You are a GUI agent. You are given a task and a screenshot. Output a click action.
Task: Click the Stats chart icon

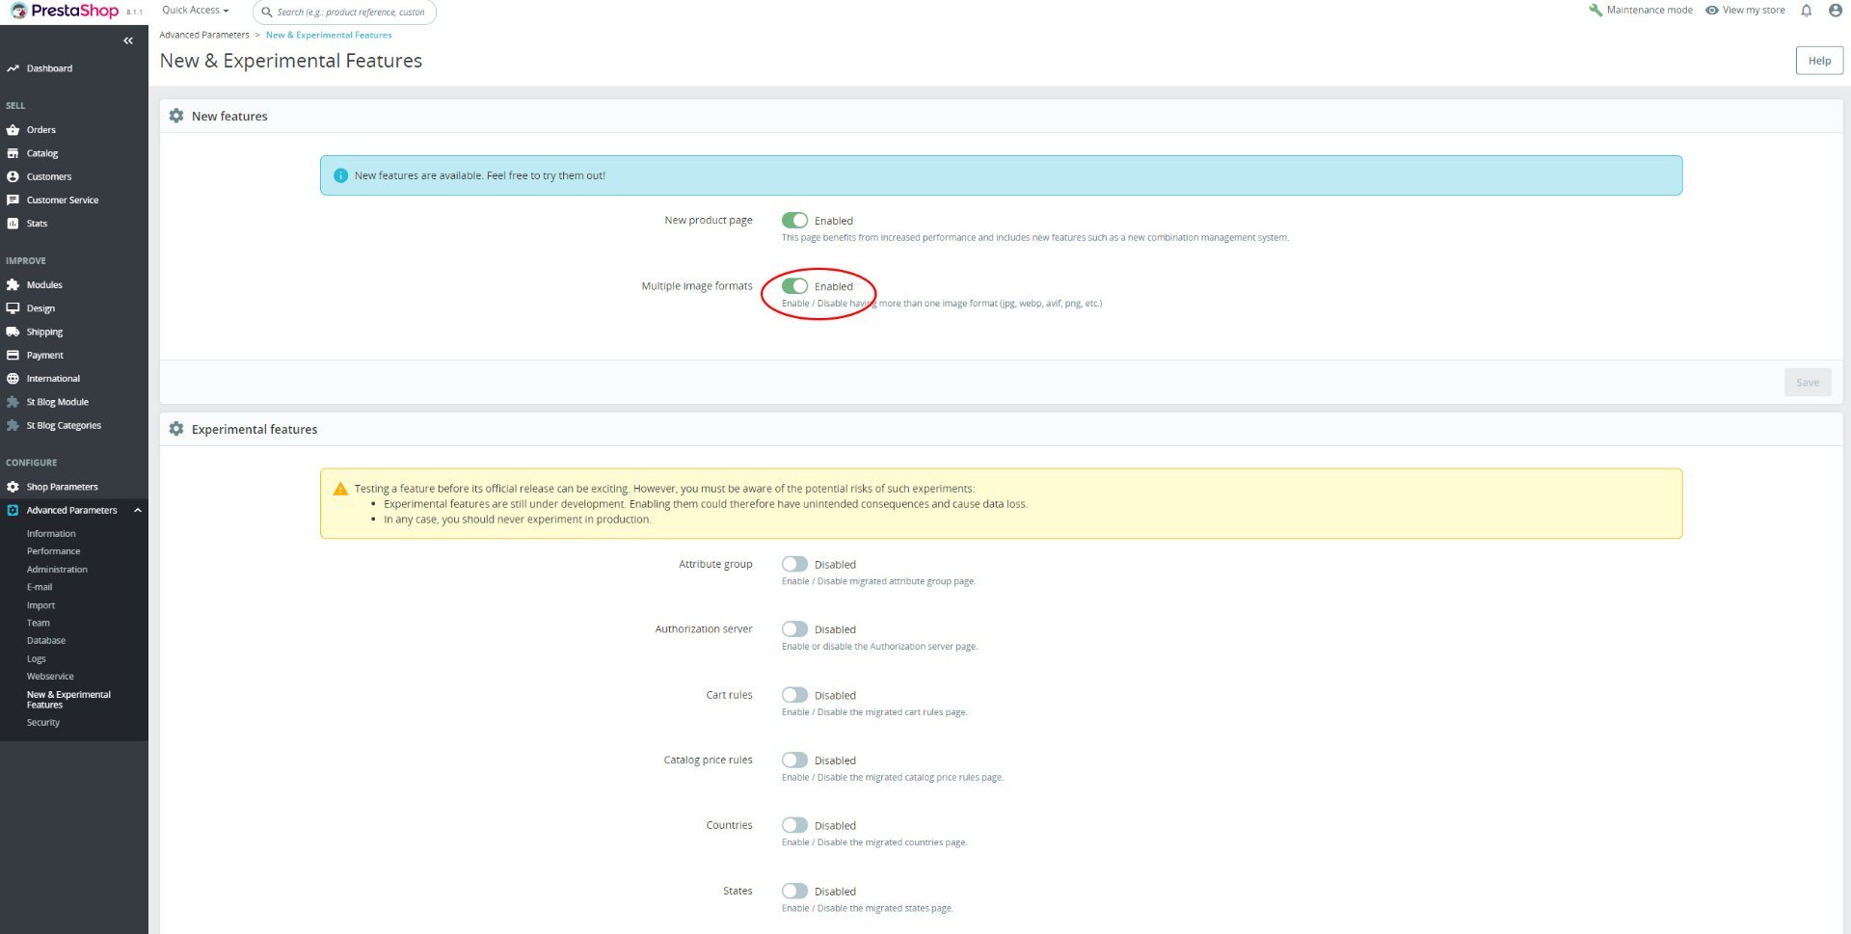point(13,224)
